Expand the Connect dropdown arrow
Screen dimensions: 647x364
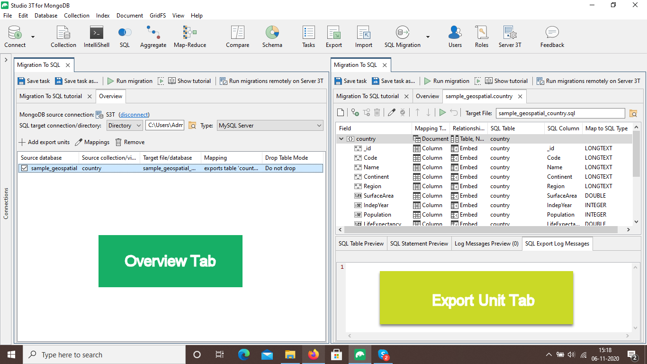pyautogui.click(x=33, y=37)
